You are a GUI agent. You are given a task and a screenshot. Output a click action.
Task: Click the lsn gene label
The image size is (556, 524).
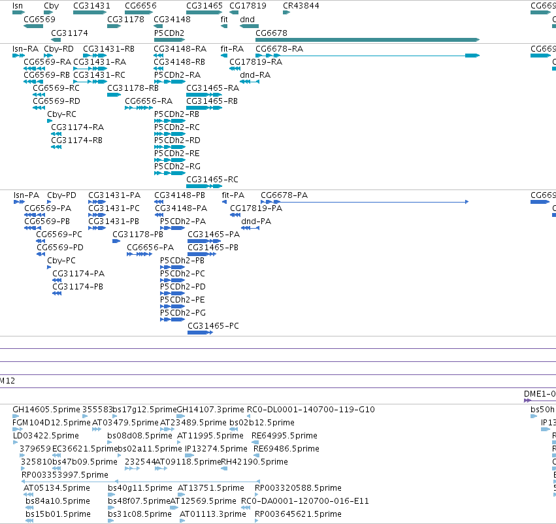click(x=18, y=6)
